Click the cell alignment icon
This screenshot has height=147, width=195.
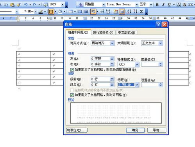click(93, 12)
